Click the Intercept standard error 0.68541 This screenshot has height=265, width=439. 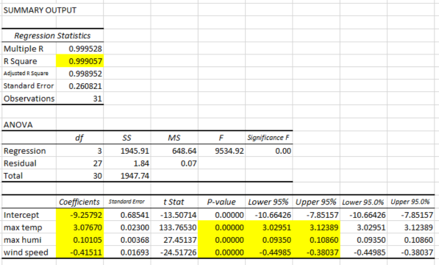click(135, 215)
